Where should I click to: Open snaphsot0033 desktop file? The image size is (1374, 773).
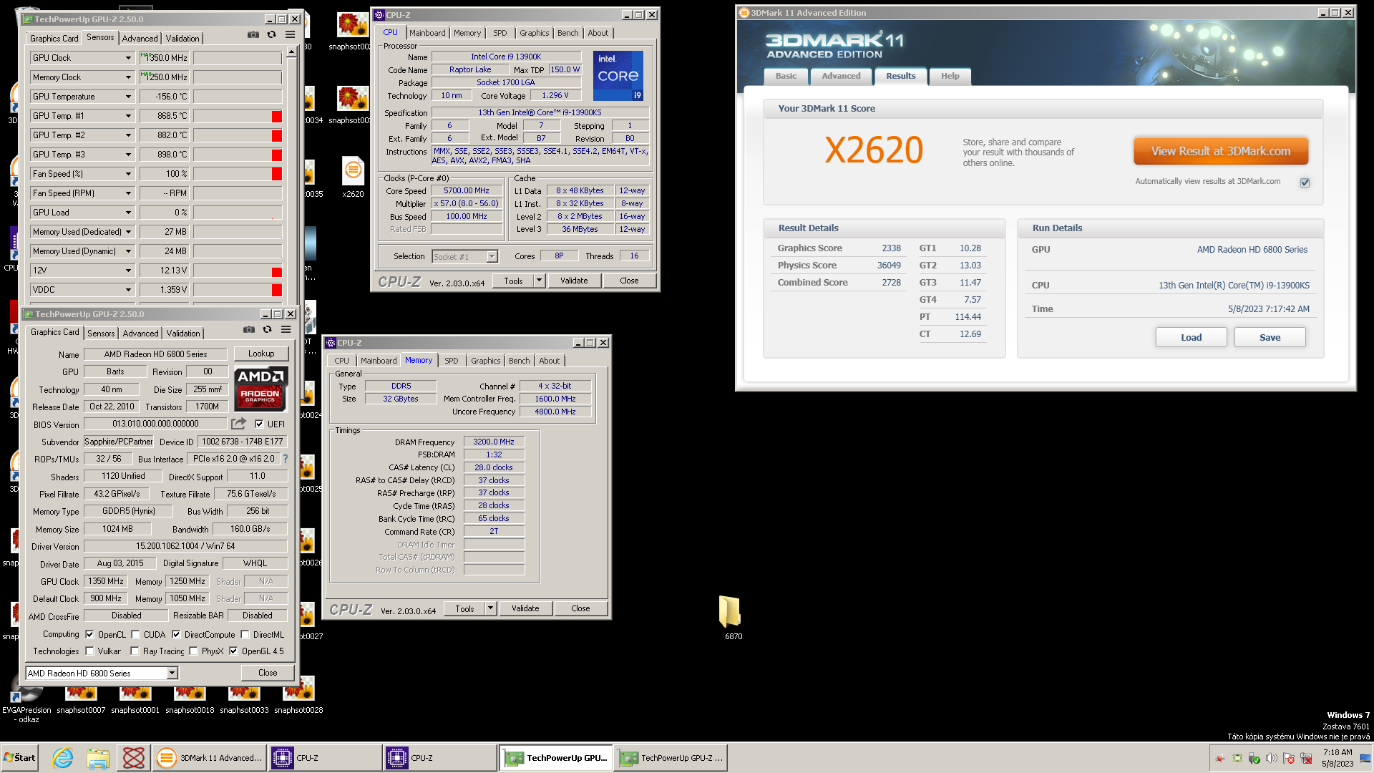click(244, 701)
